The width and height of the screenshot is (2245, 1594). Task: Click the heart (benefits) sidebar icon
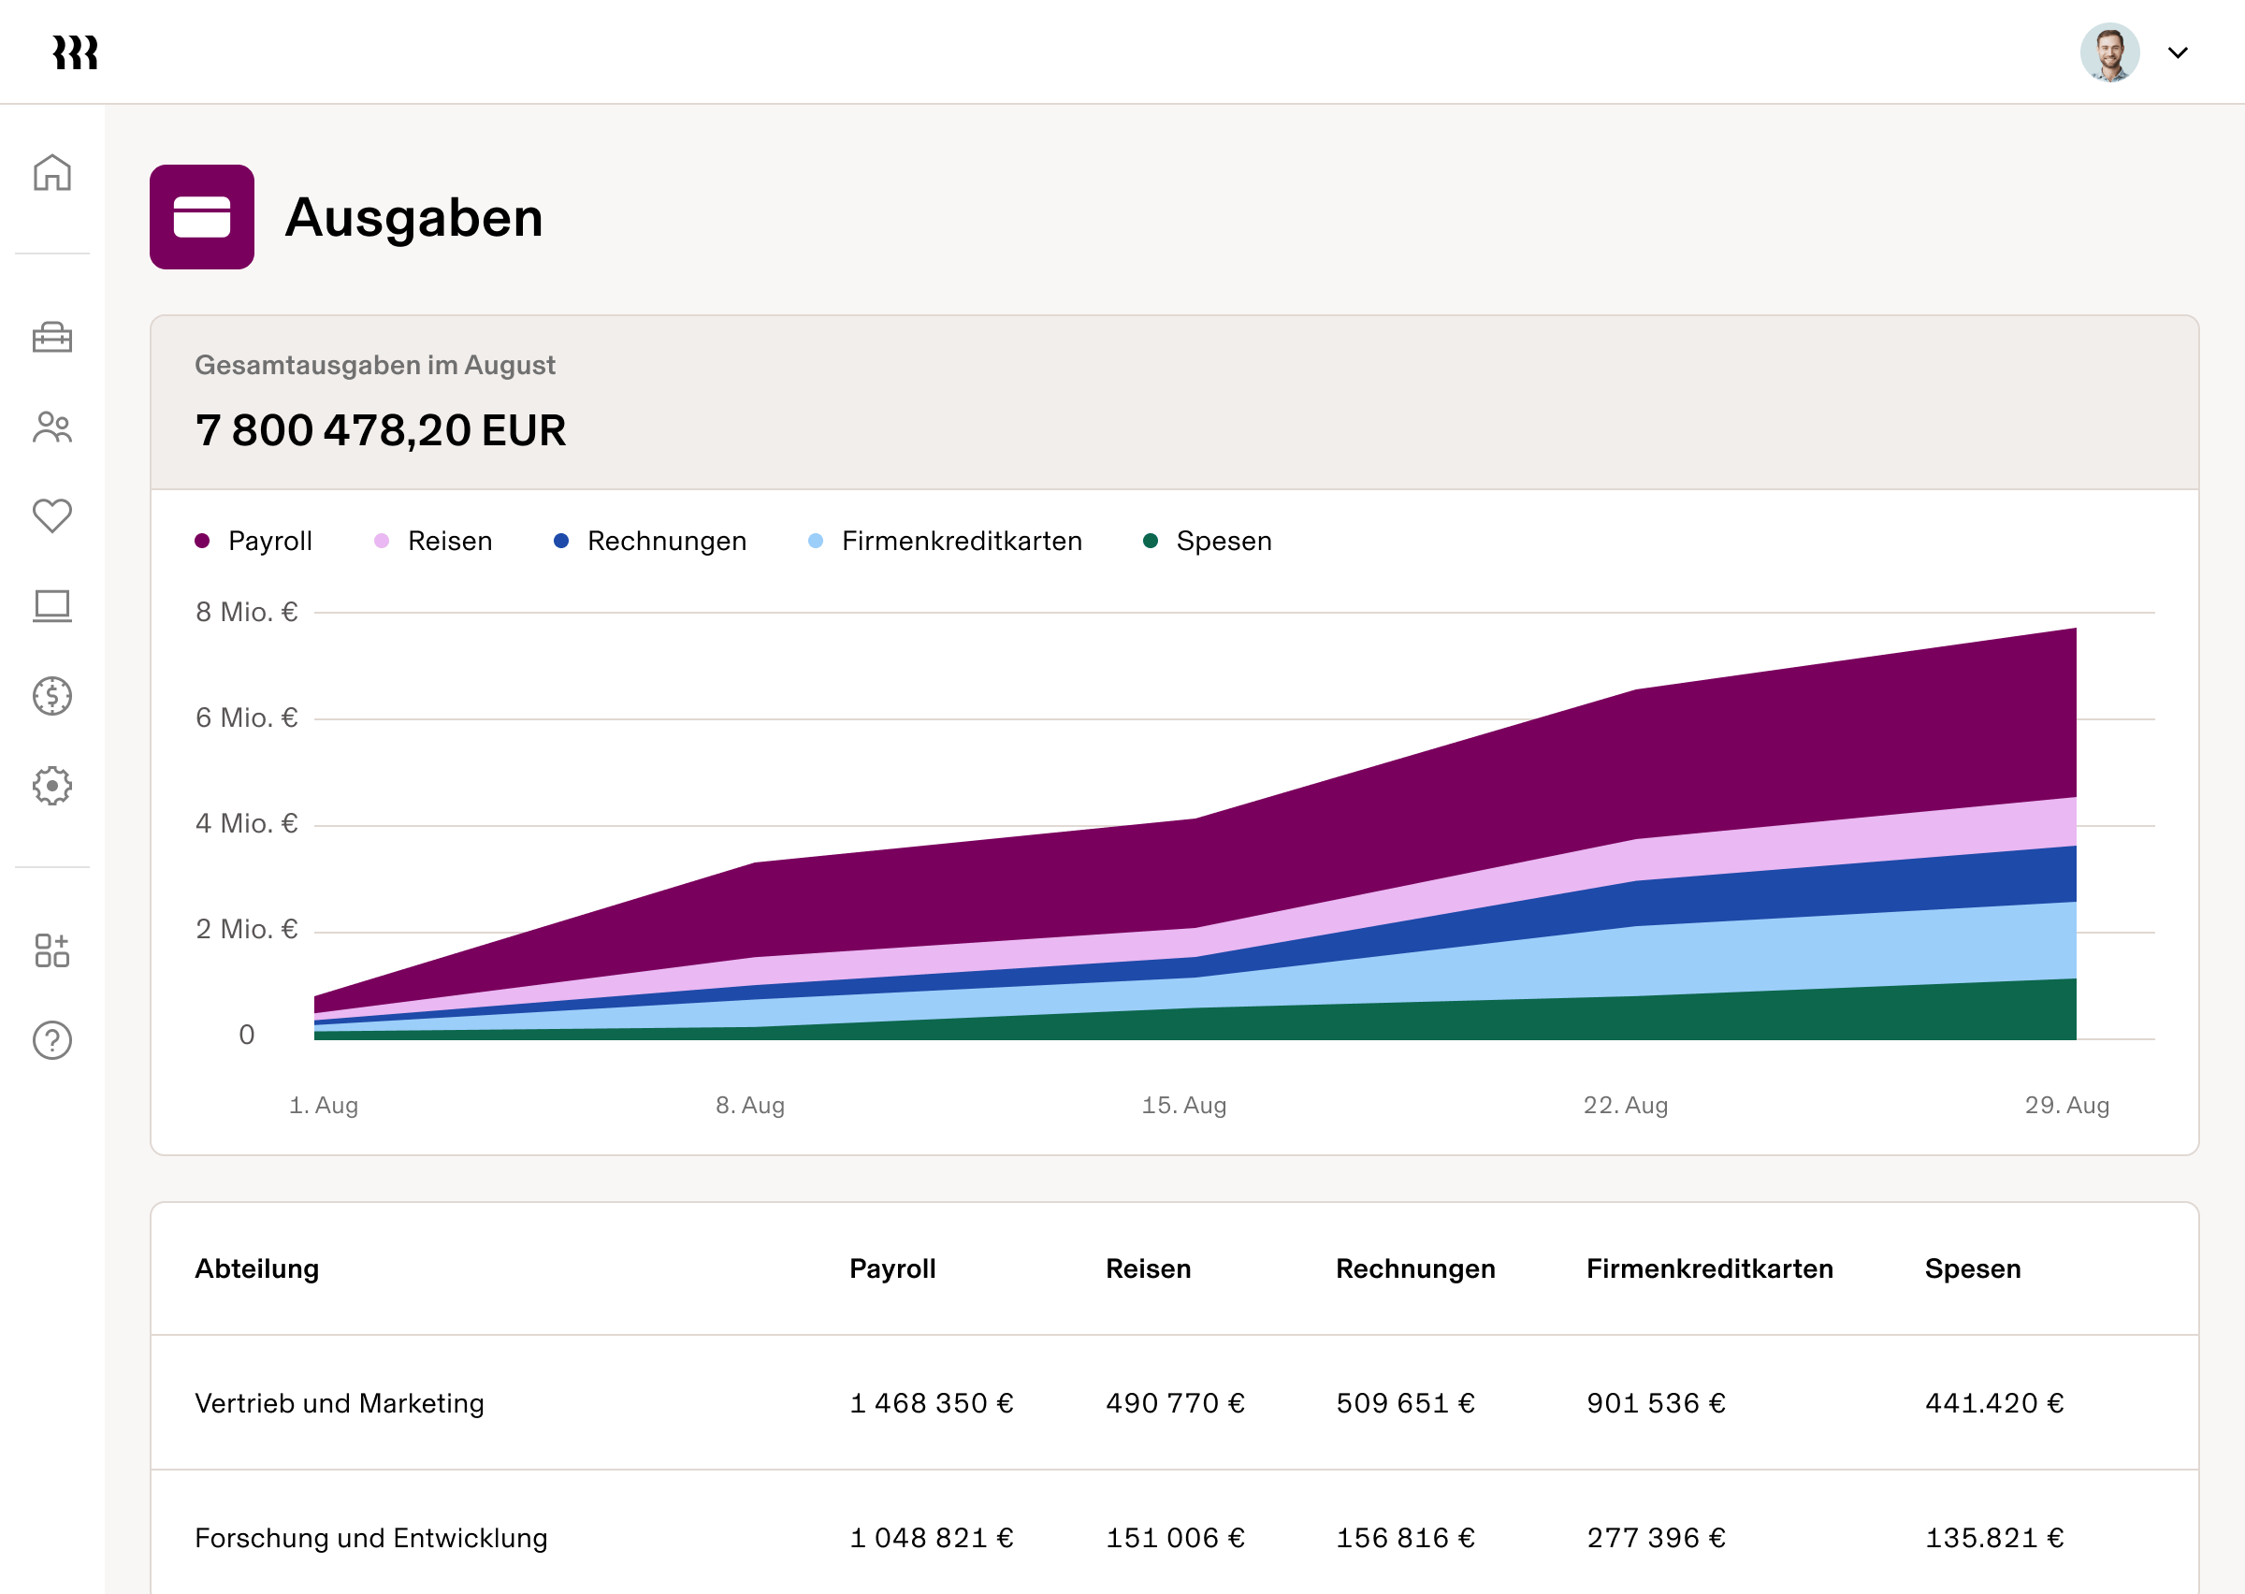52,515
